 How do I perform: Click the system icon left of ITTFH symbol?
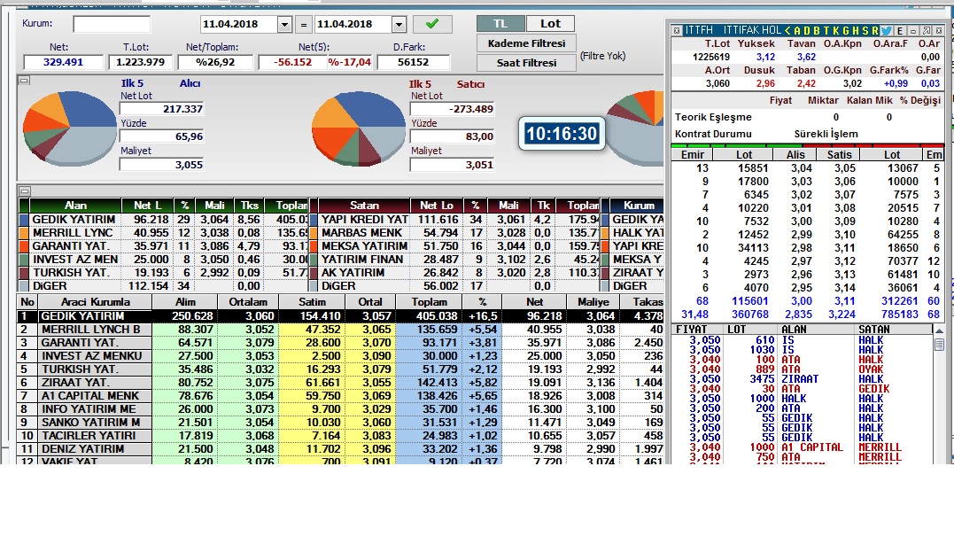(677, 30)
